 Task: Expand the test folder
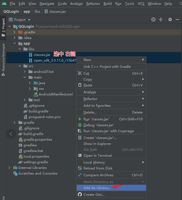25,100
